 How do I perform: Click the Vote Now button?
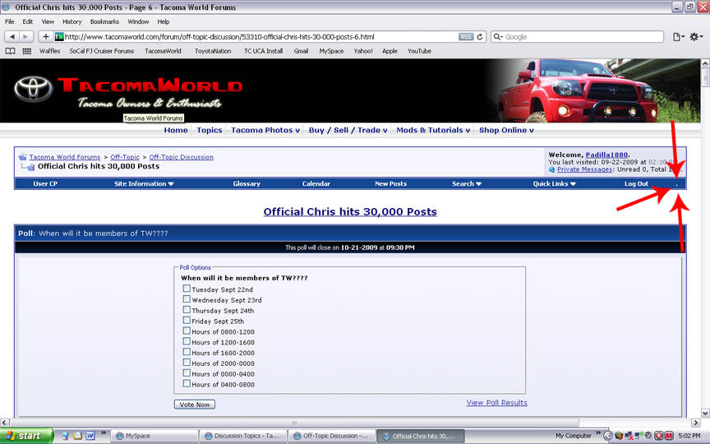pos(195,405)
